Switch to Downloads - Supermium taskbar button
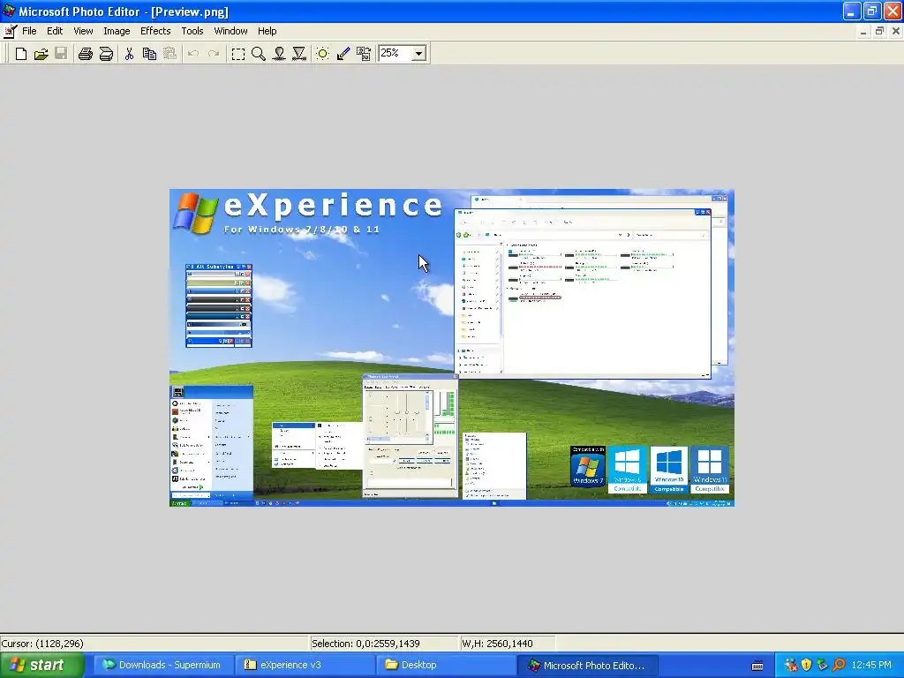This screenshot has height=678, width=904. click(x=162, y=665)
